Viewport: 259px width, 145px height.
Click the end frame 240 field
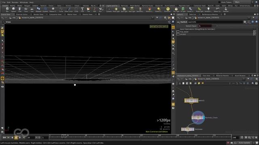[235, 137]
